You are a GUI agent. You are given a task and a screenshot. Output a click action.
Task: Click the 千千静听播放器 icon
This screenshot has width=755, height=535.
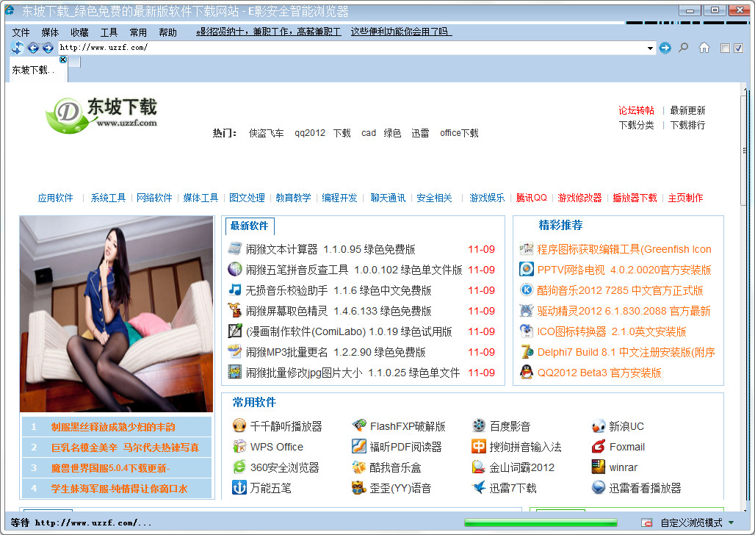tap(239, 426)
